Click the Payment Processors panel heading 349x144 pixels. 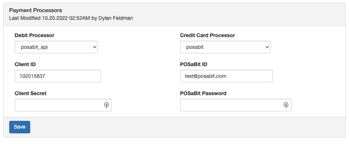(36, 10)
